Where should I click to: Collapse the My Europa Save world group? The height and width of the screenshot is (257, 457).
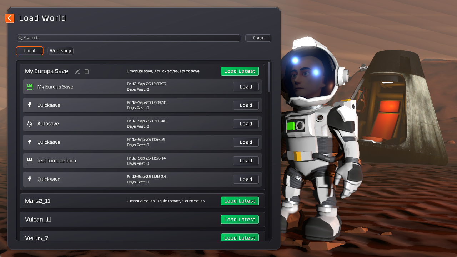click(x=46, y=71)
